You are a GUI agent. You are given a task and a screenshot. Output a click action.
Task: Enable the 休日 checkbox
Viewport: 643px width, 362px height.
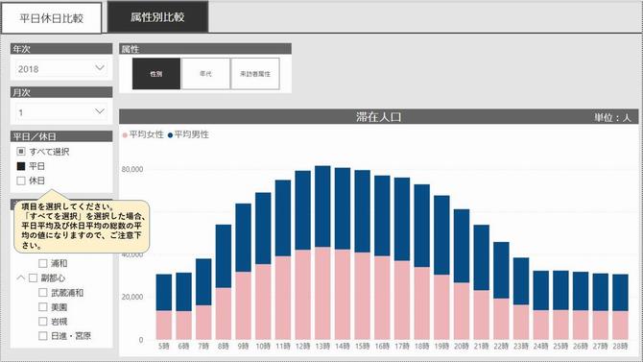pos(21,181)
